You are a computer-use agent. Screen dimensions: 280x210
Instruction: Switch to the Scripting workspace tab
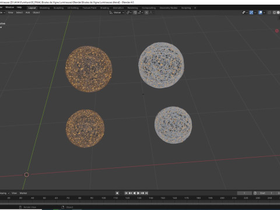tap(186, 8)
